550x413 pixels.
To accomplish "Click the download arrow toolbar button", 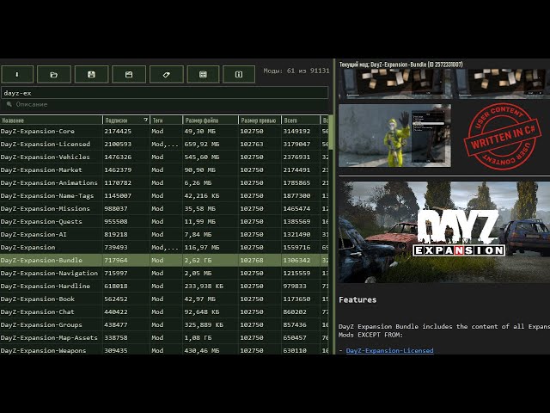I will coord(17,75).
